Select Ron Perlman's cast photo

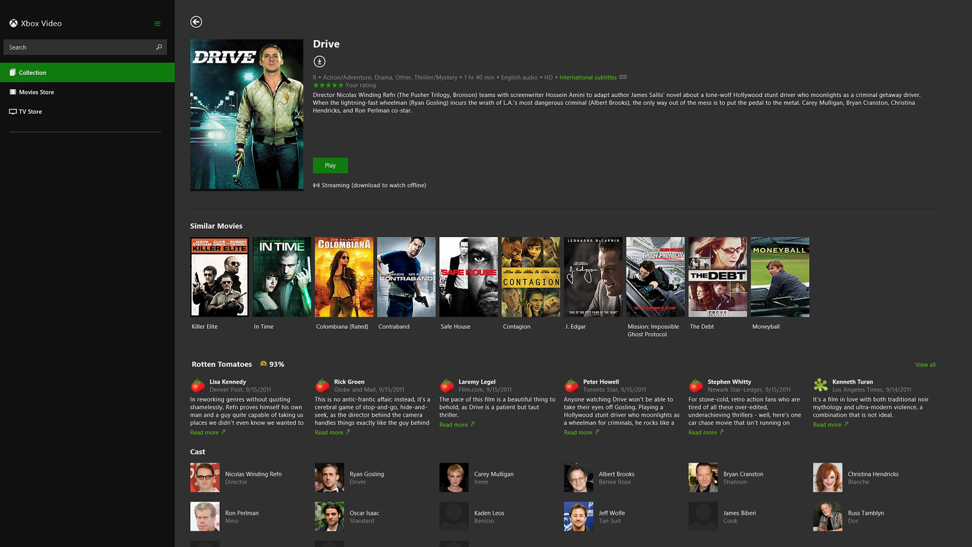coord(205,517)
